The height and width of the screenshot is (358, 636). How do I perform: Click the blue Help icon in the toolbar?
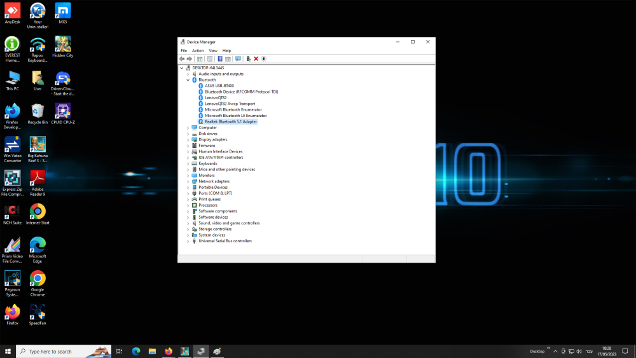pos(220,59)
